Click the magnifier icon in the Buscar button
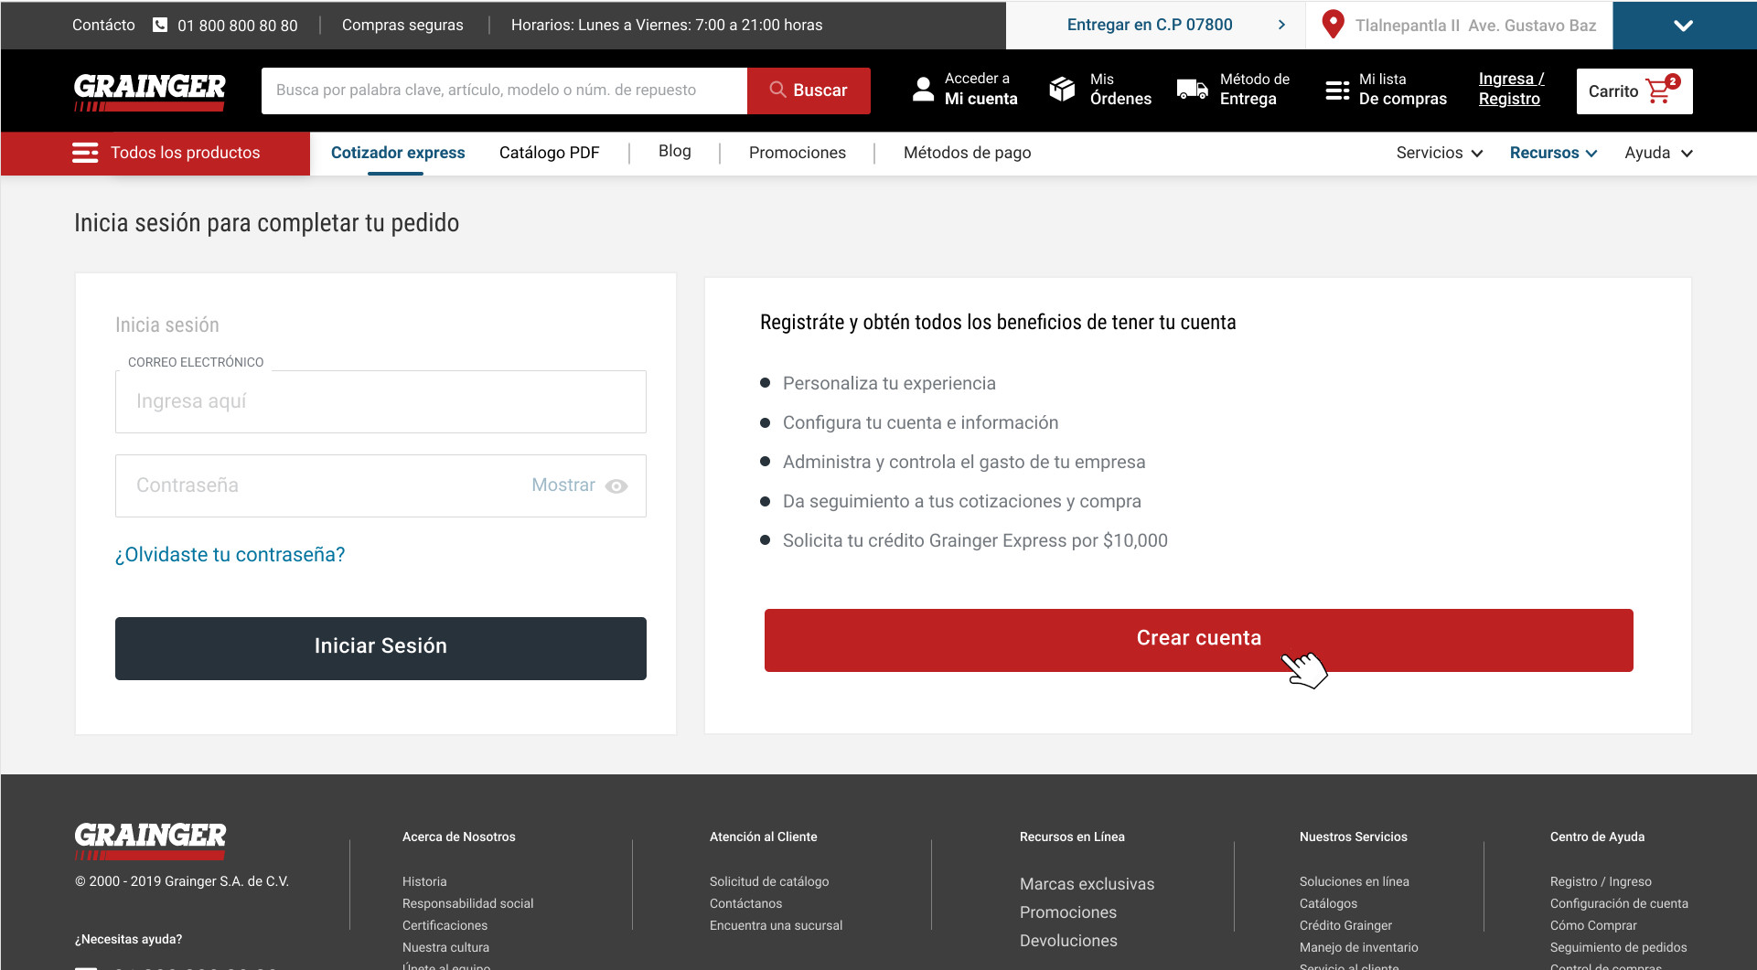The image size is (1757, 970). 777,90
